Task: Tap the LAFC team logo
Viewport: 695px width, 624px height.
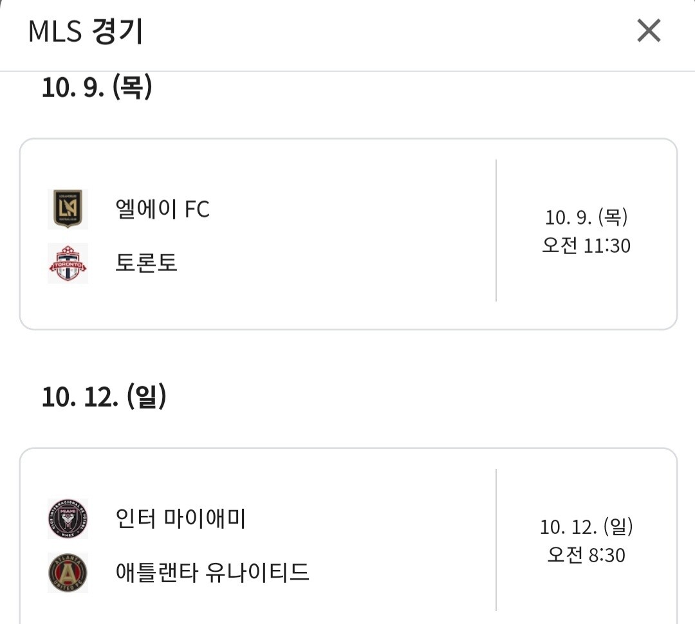Action: tap(68, 209)
